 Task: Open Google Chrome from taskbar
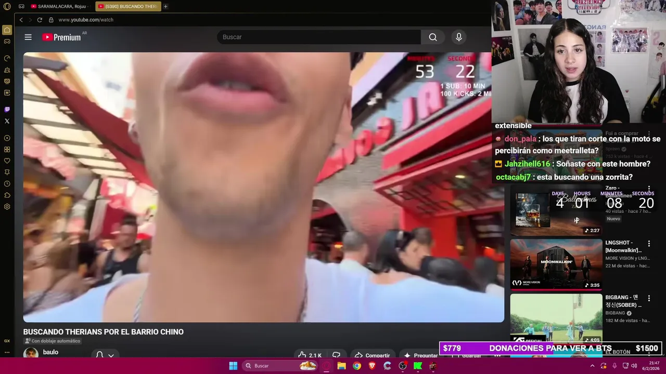click(x=356, y=366)
